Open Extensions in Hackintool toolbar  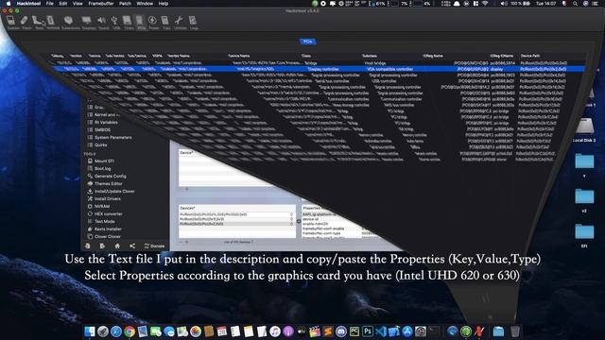pyautogui.click(x=70, y=23)
